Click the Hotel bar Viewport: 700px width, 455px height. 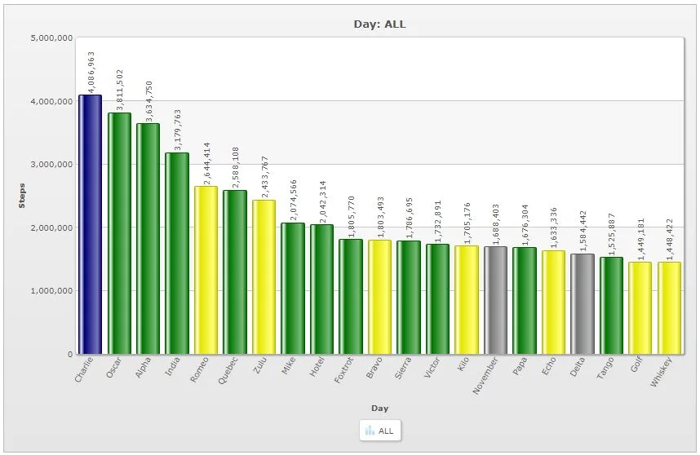point(322,289)
